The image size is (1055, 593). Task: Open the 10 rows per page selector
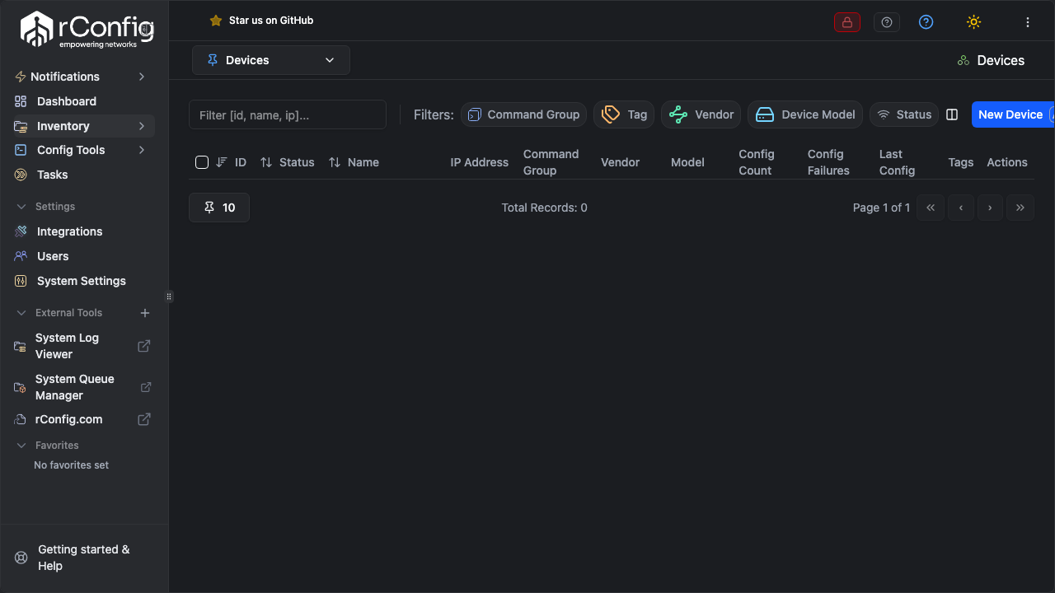click(x=219, y=208)
